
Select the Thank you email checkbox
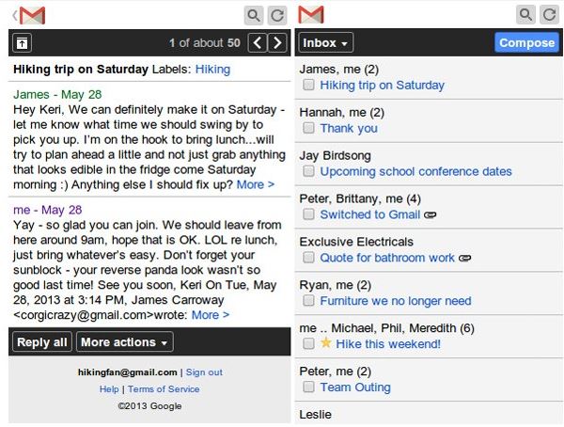click(308, 129)
